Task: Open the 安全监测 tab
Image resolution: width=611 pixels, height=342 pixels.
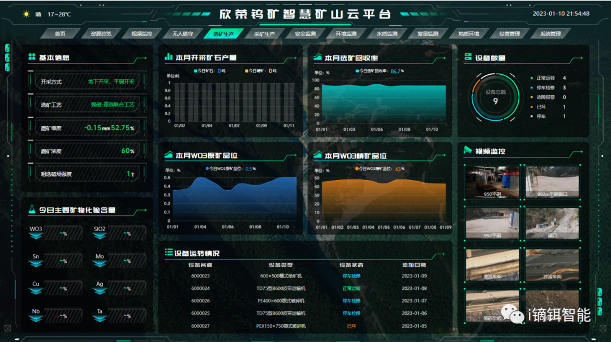Action: click(x=305, y=34)
